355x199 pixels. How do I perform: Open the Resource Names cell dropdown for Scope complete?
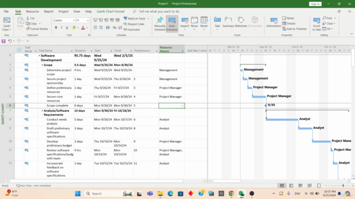(x=182, y=106)
